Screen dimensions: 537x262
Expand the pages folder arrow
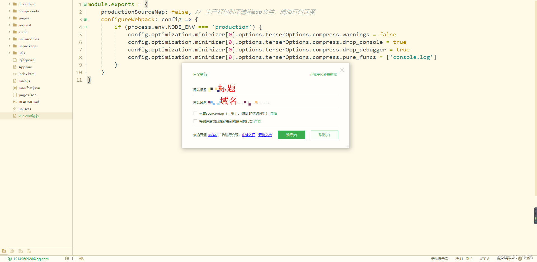tap(9, 18)
